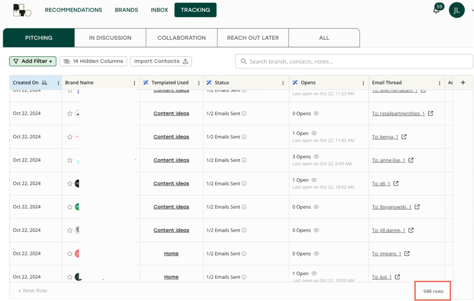Viewport: 474px width, 301px height.
Task: Click info icon beside jmeans row status
Action: click(x=244, y=254)
